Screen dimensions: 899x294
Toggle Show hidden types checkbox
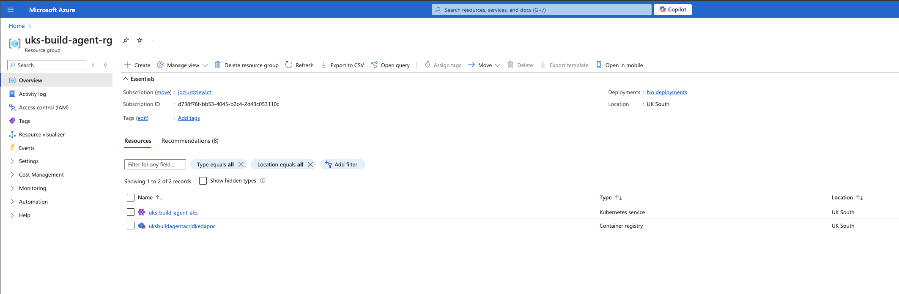point(203,181)
